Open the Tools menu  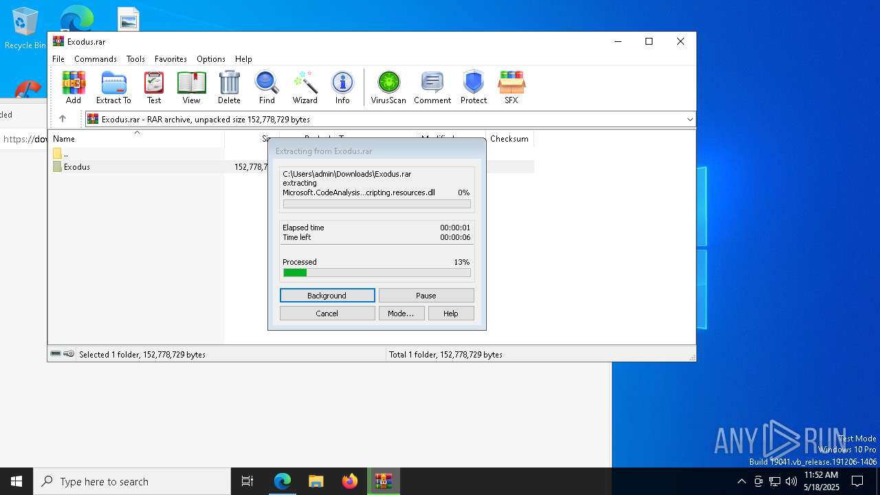click(135, 59)
